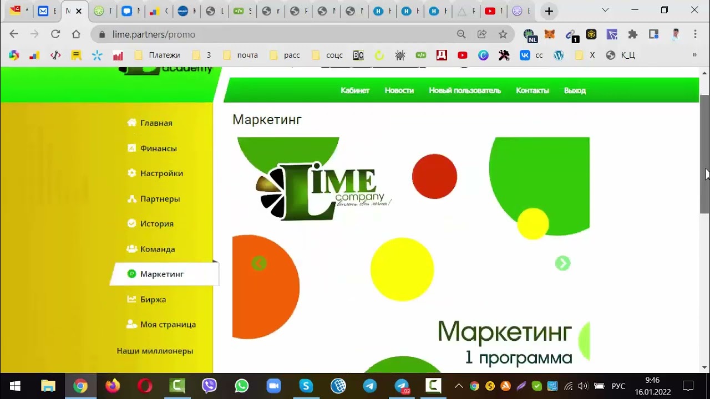
Task: Open the folder bookmark labeled 3
Action: pyautogui.click(x=201, y=55)
